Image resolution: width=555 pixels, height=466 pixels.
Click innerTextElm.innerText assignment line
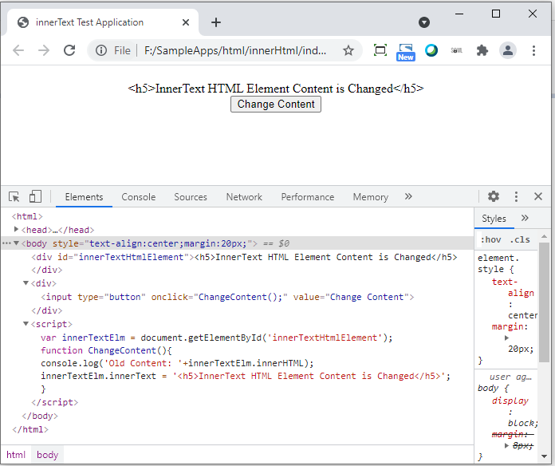coord(246,376)
